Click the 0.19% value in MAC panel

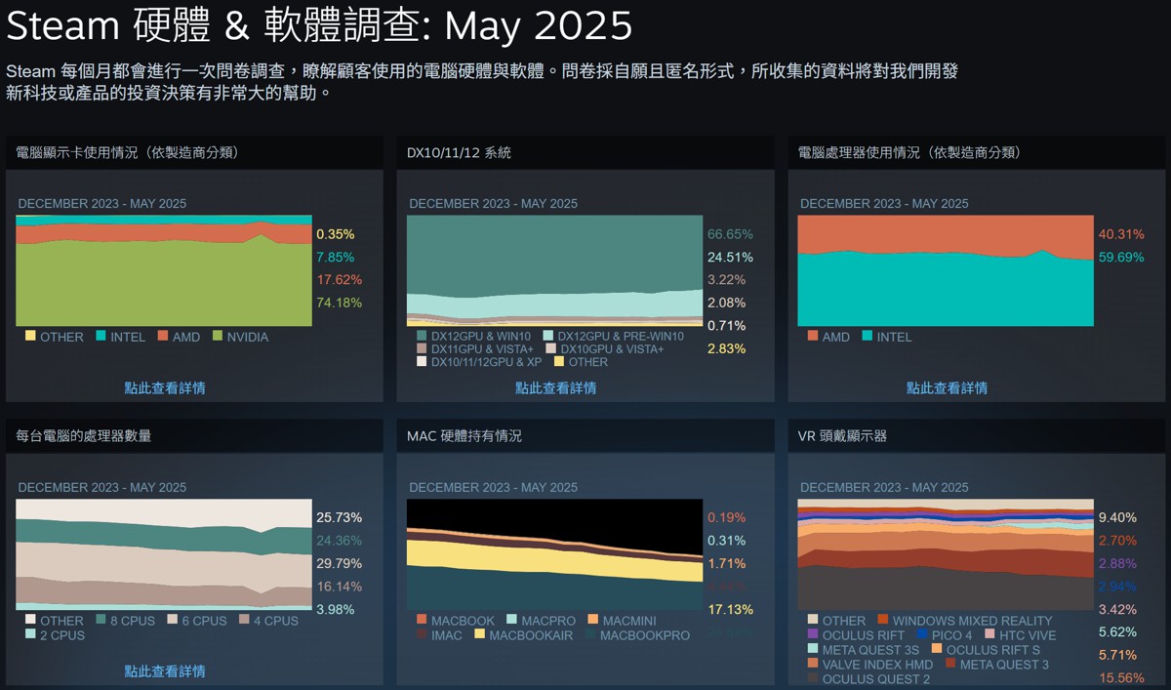[726, 517]
